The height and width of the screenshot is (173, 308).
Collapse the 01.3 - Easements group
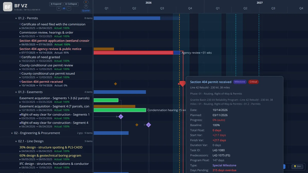16,92
